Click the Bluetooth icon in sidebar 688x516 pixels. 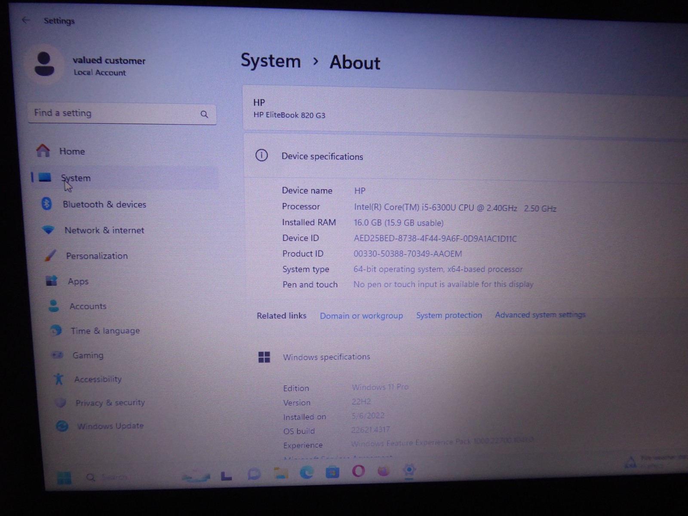46,203
